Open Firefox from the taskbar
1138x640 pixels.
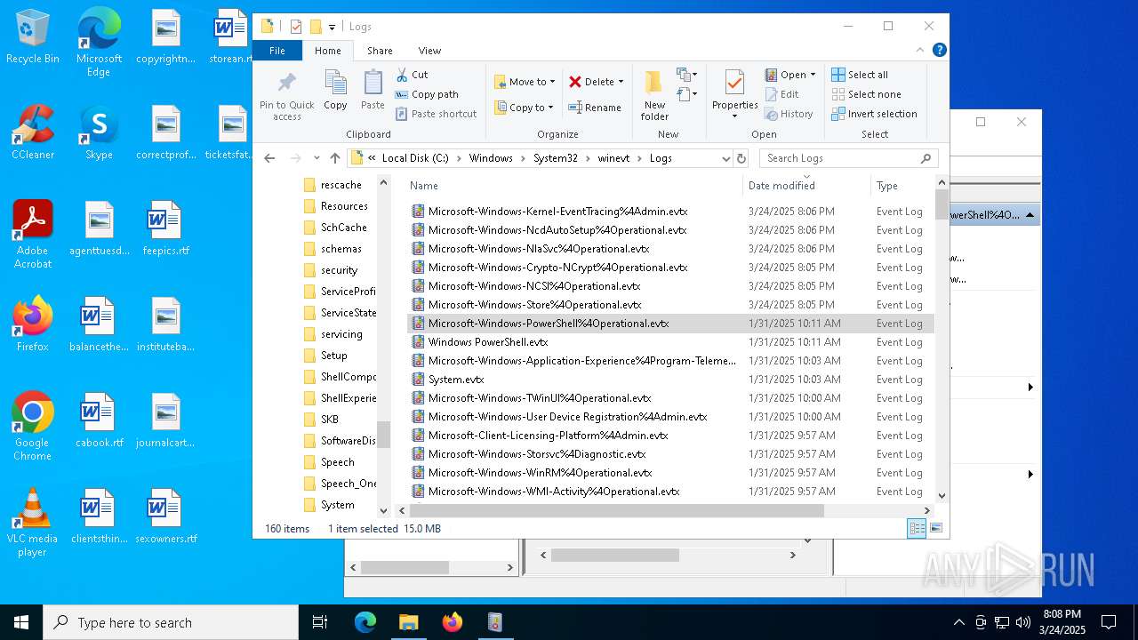452,622
